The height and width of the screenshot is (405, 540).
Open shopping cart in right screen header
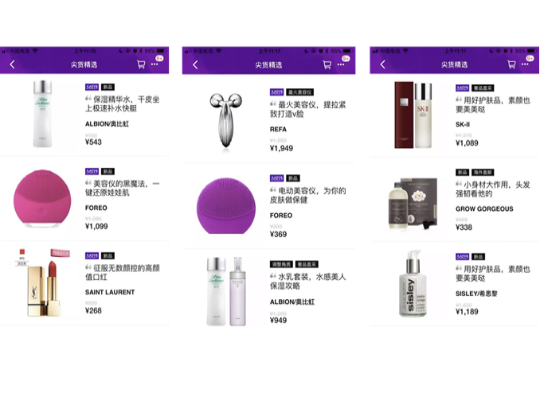(511, 64)
